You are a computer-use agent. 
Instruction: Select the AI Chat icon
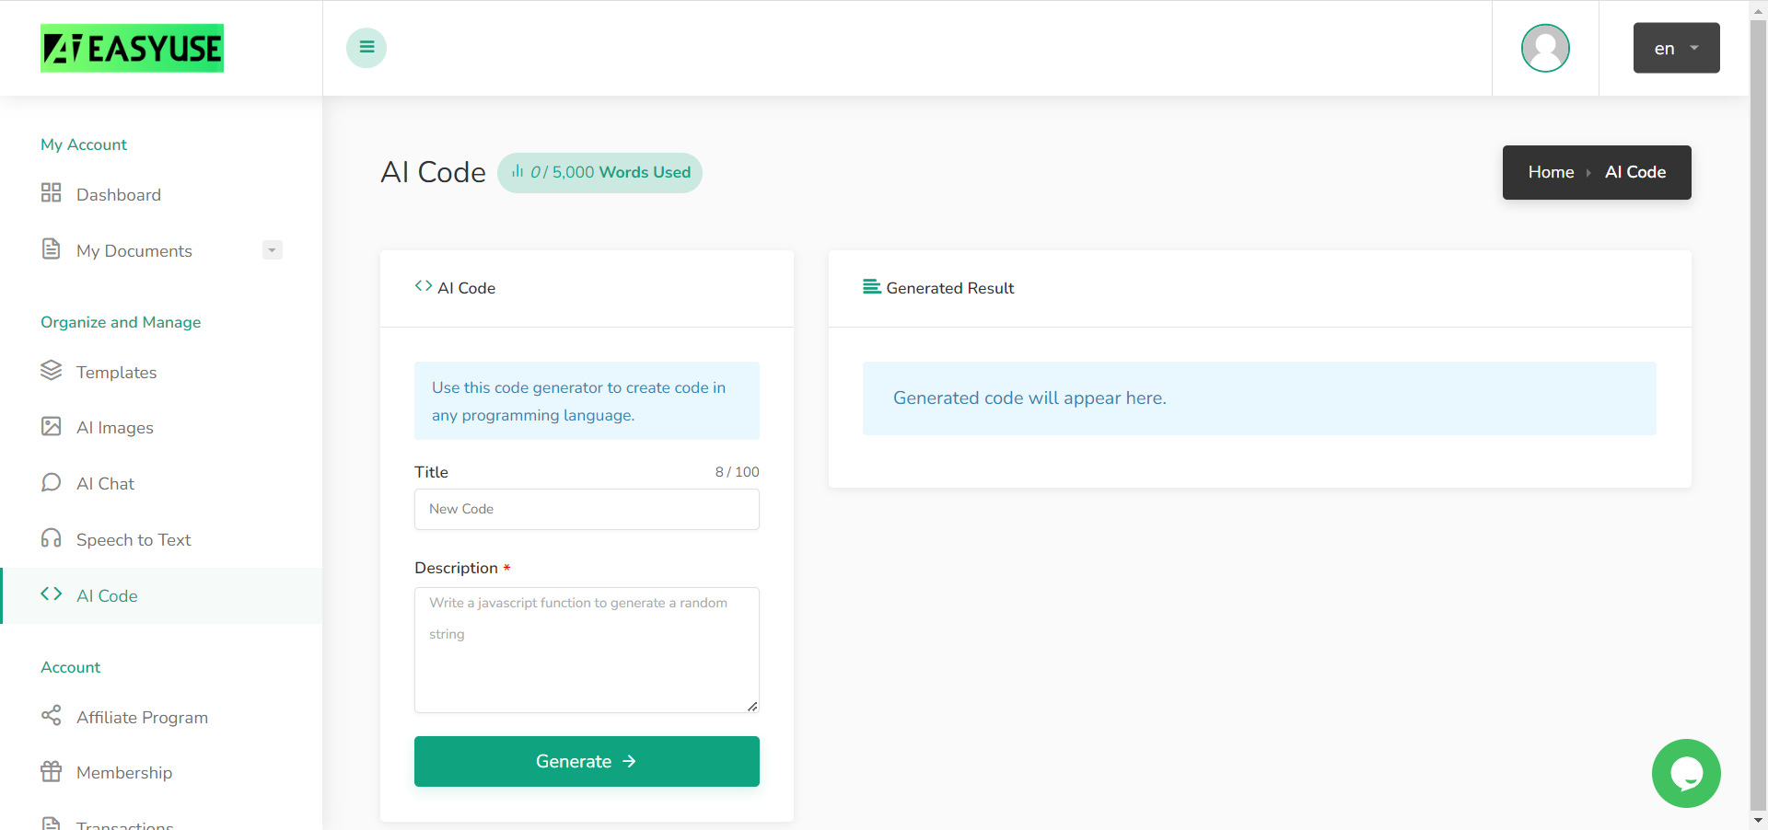click(52, 483)
